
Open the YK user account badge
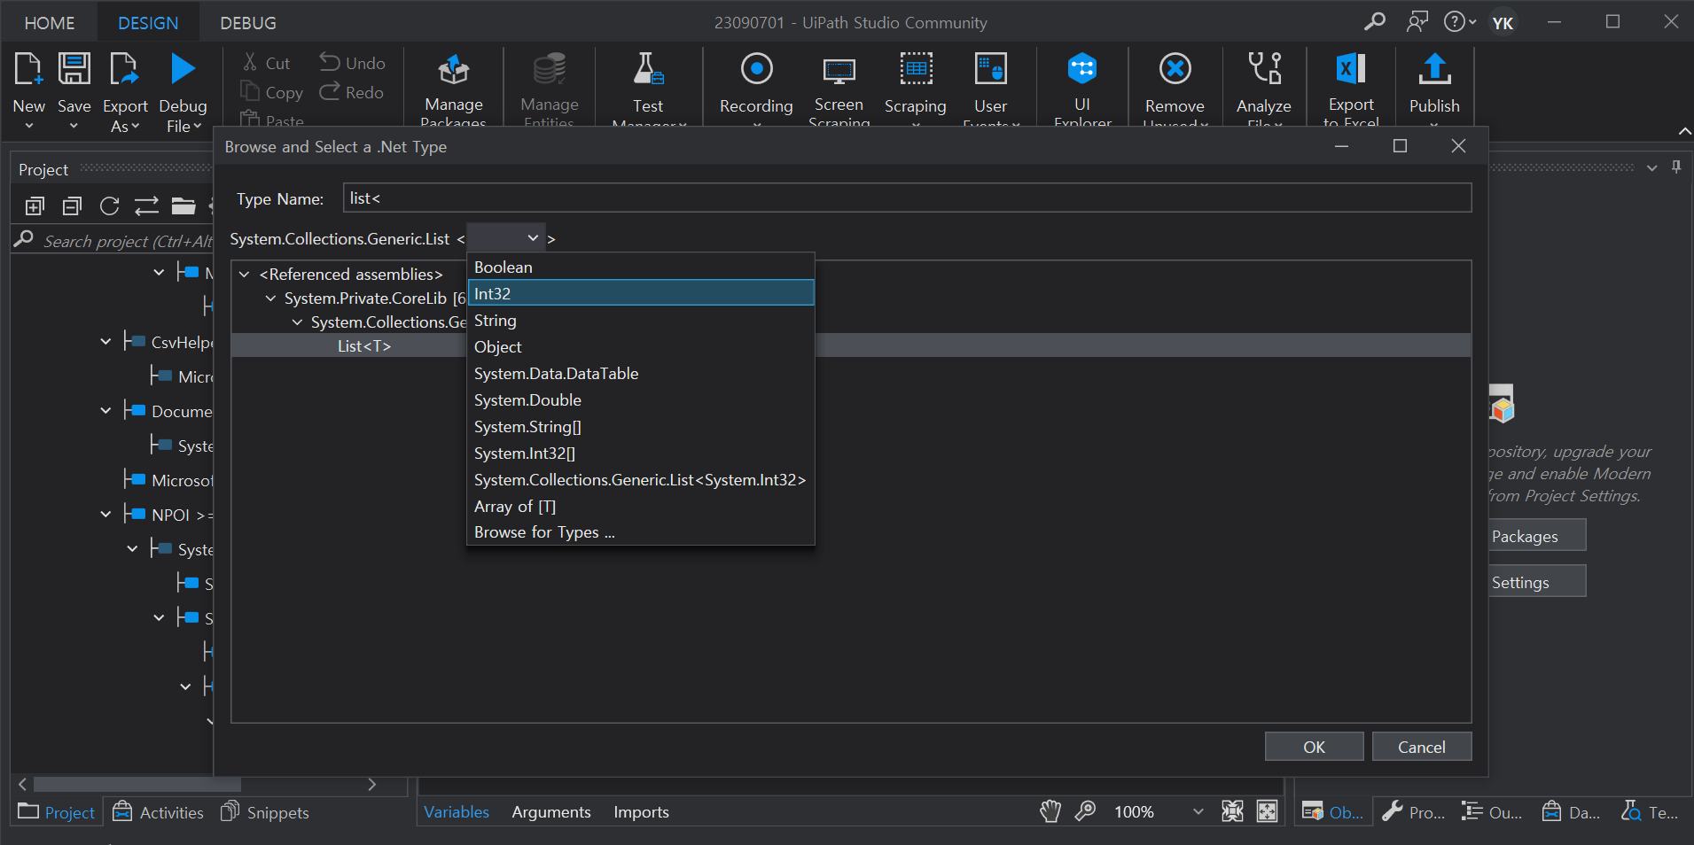(x=1503, y=22)
